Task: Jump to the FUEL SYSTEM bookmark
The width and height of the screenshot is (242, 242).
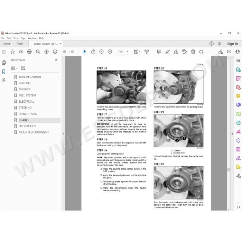Action: (27, 95)
